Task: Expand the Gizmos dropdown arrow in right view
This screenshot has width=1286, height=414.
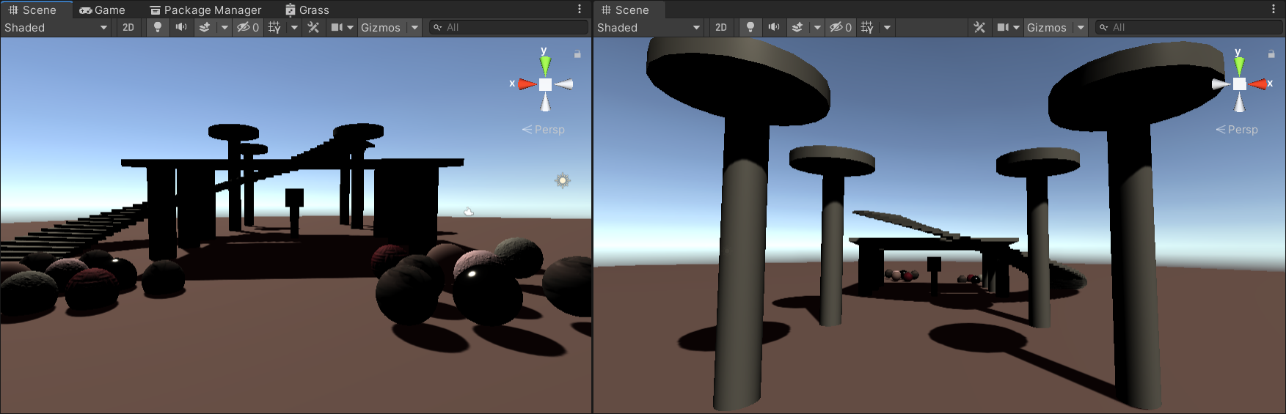Action: [x=1081, y=27]
